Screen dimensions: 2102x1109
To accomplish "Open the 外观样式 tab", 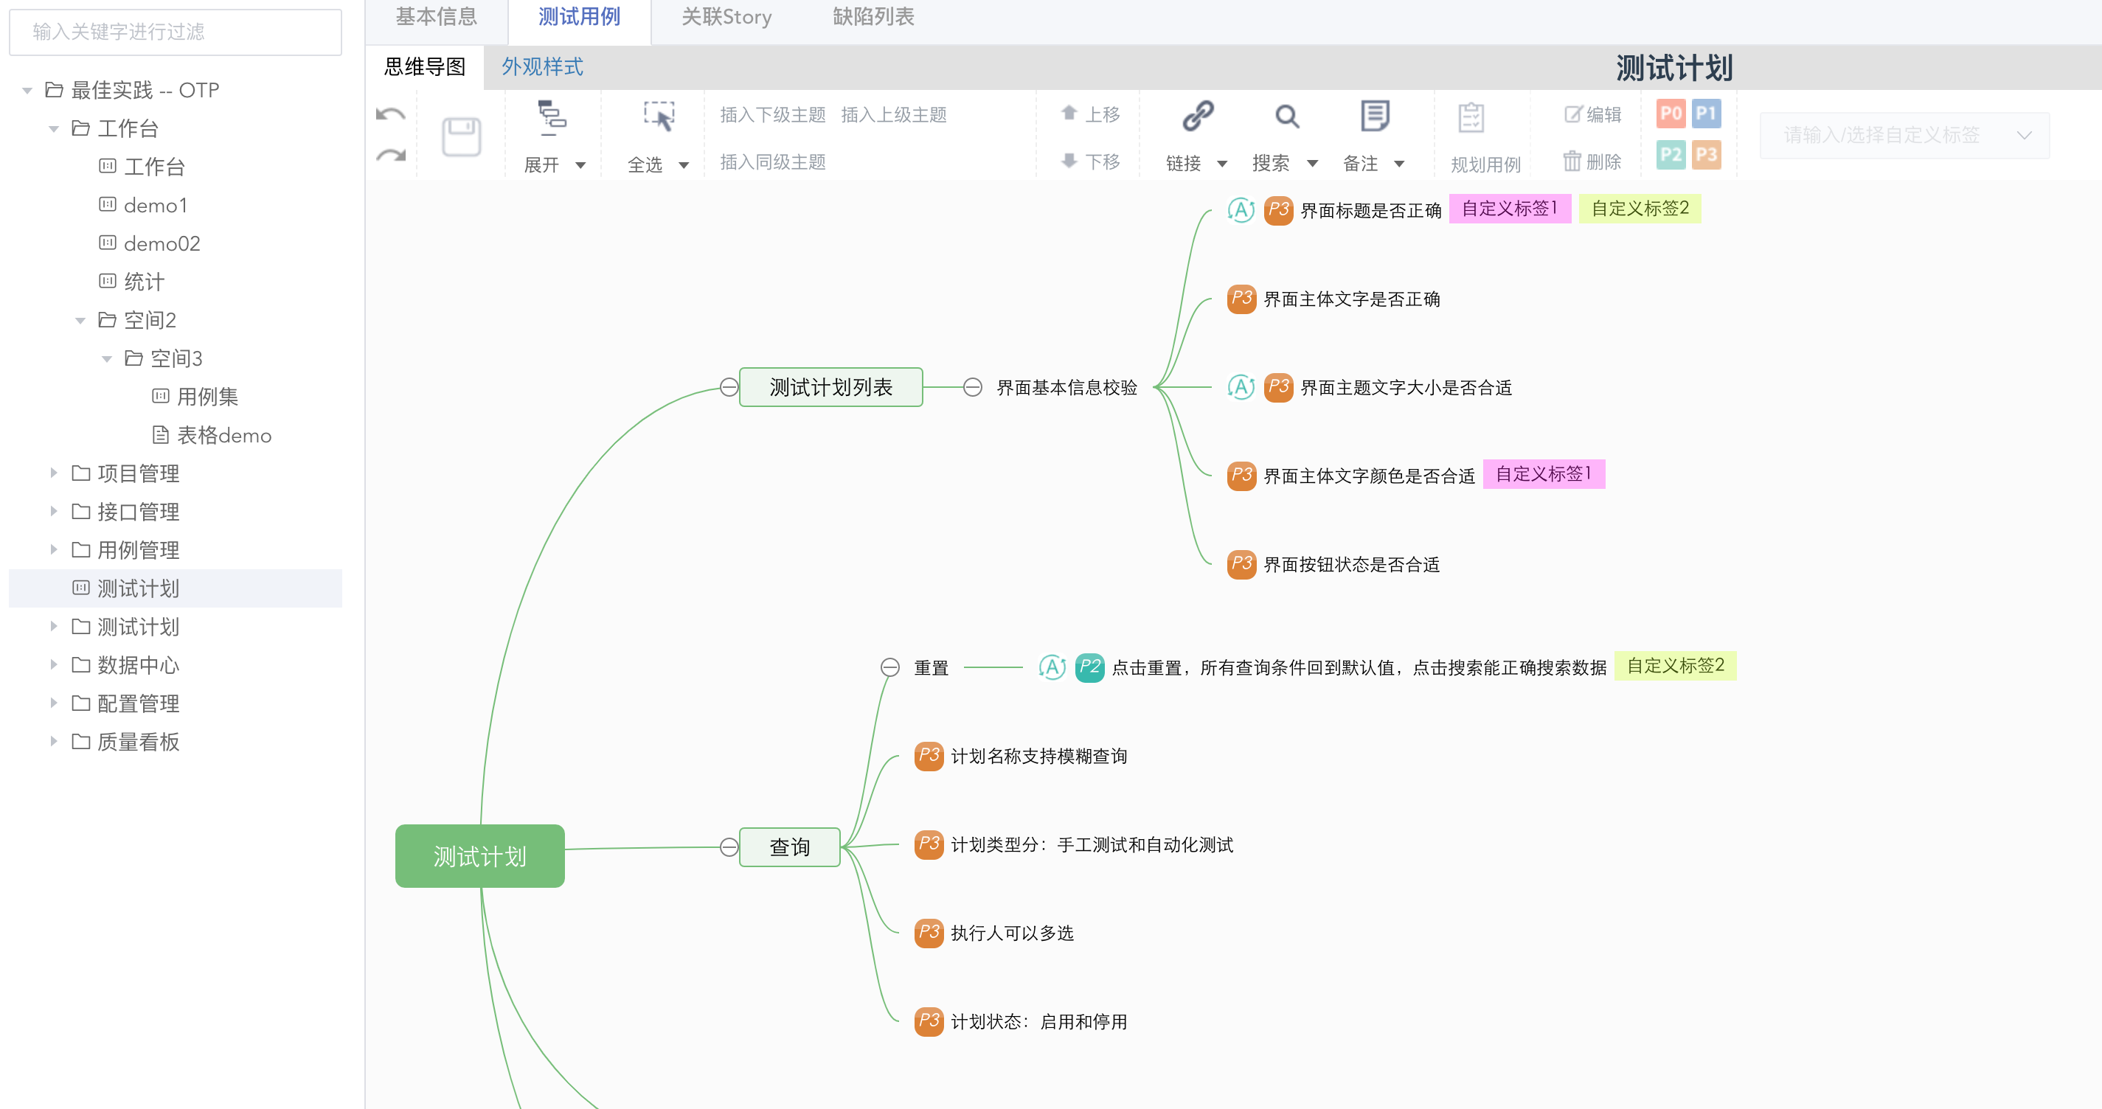I will pos(542,67).
